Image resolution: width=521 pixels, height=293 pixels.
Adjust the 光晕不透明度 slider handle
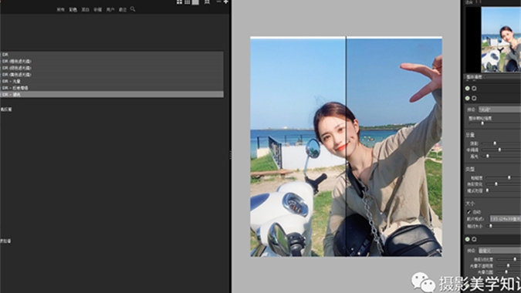(508, 265)
